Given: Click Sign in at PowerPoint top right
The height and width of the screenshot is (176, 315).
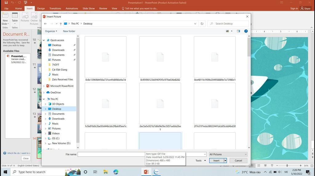Looking at the screenshot, I should (294, 8).
